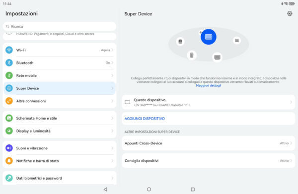Tap the green Rete mobile icon

[9, 75]
